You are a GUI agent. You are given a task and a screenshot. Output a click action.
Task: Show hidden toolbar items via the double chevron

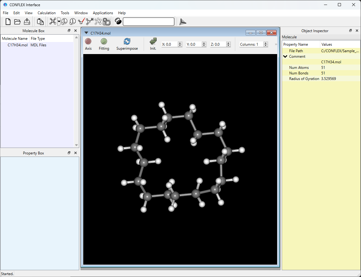click(x=276, y=44)
